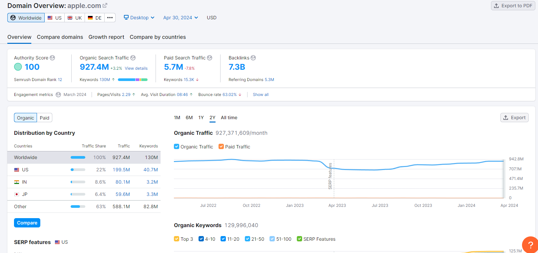The image size is (538, 253).
Task: Open US traffic 199.5M link
Action: click(121, 170)
